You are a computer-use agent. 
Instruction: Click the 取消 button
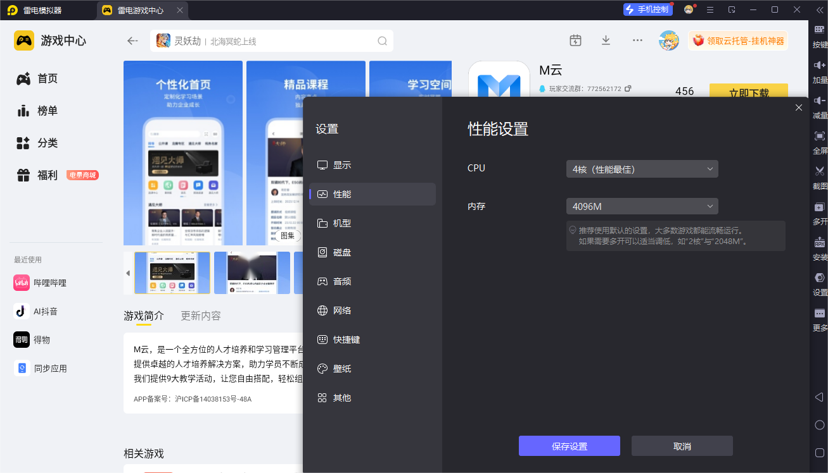click(x=682, y=446)
